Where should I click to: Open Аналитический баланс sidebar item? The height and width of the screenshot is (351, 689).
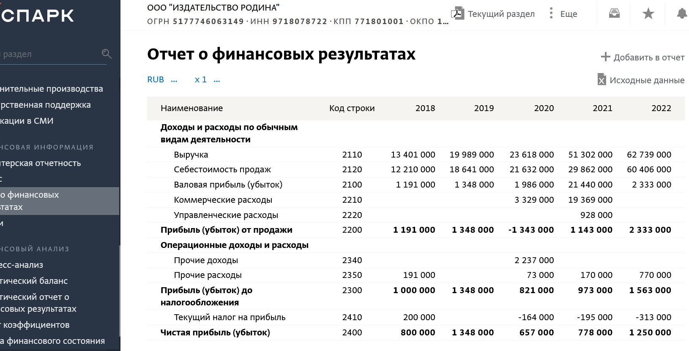[x=34, y=281]
